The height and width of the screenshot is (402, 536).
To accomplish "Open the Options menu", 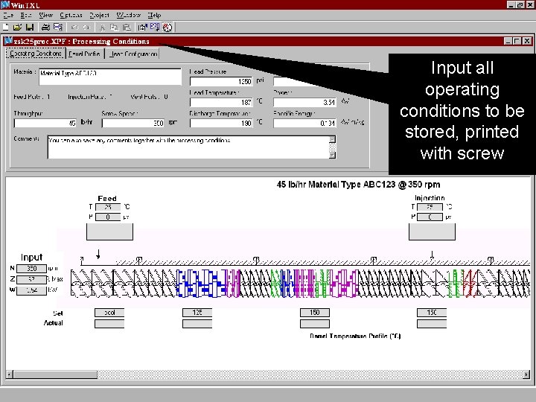I will point(71,15).
